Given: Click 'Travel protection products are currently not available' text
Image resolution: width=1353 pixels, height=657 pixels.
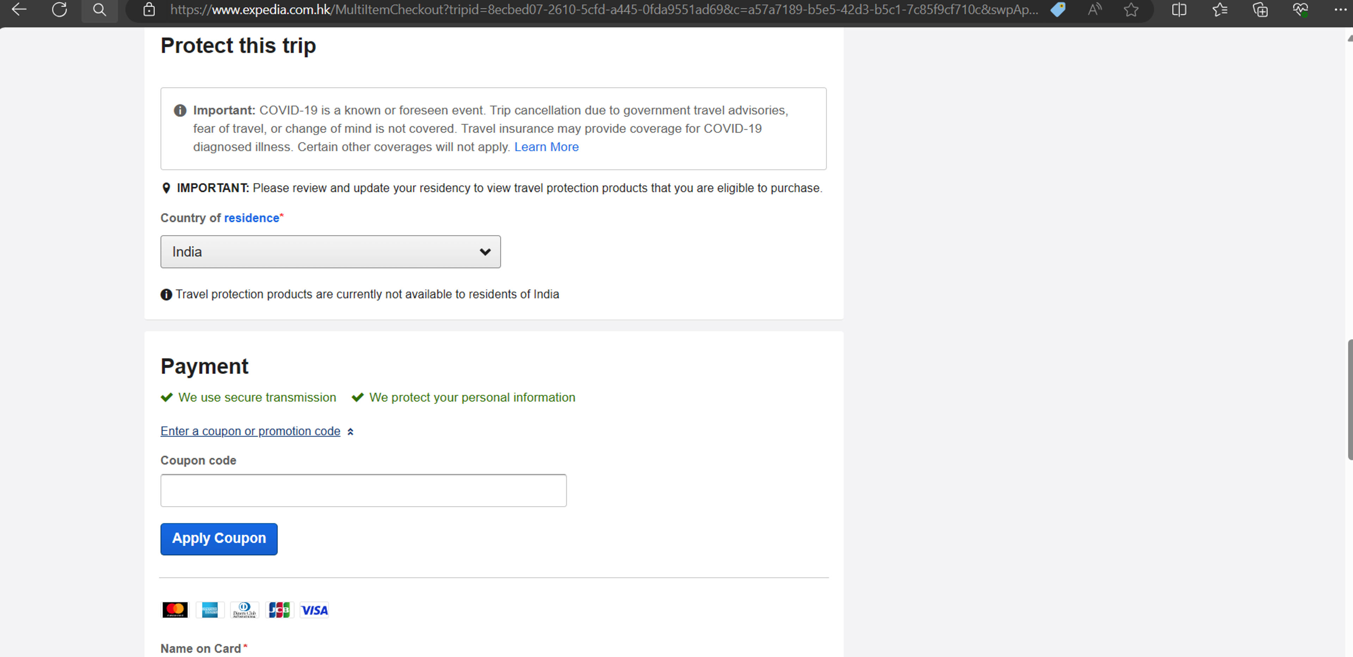Looking at the screenshot, I should coord(367,294).
